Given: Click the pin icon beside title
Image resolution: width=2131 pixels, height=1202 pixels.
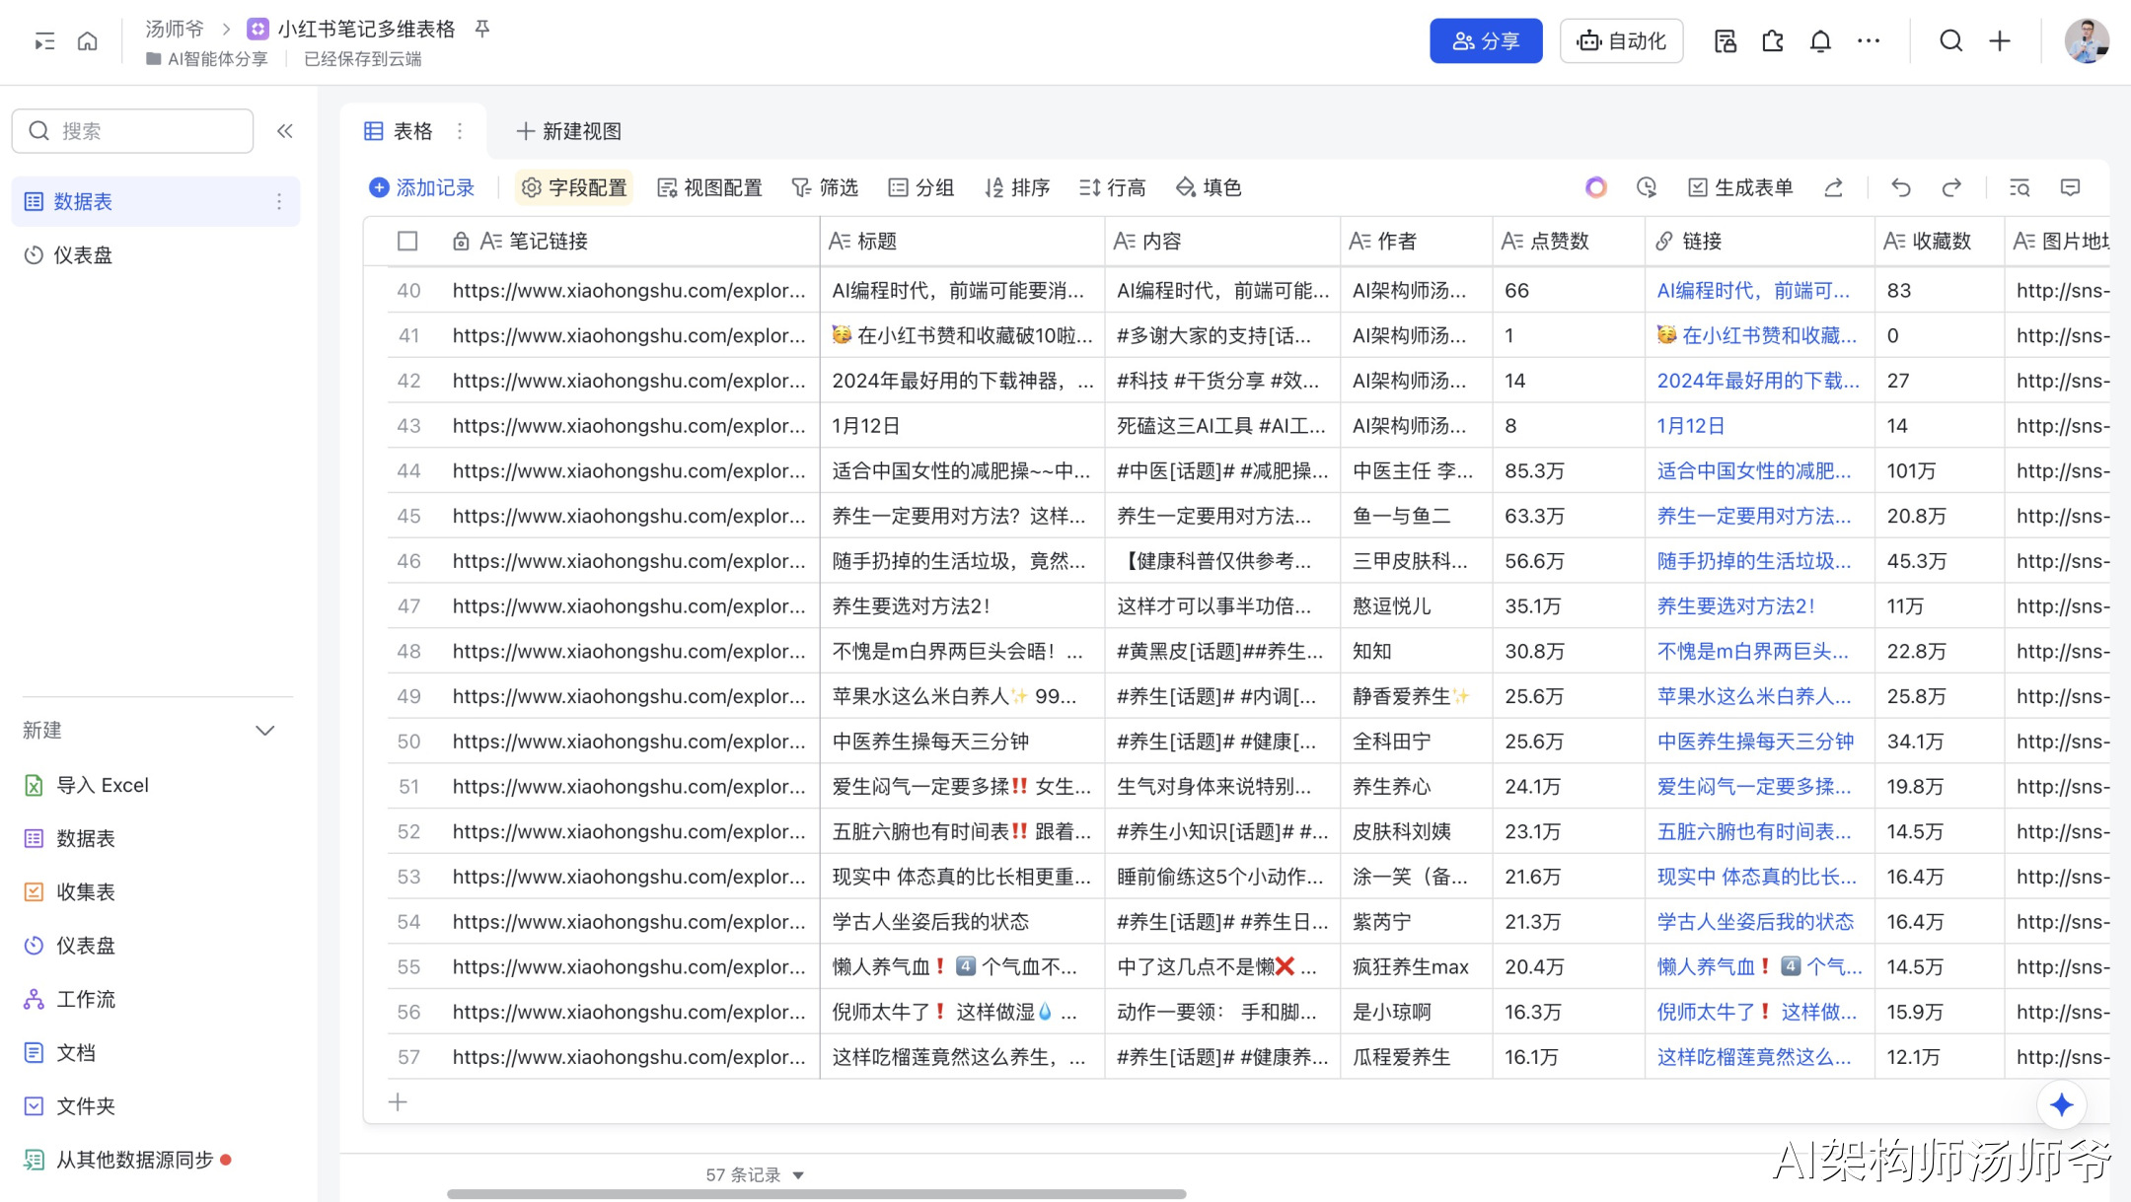Looking at the screenshot, I should point(482,29).
